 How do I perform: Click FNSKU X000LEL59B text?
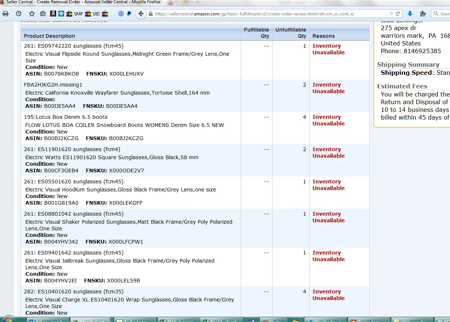point(124,281)
